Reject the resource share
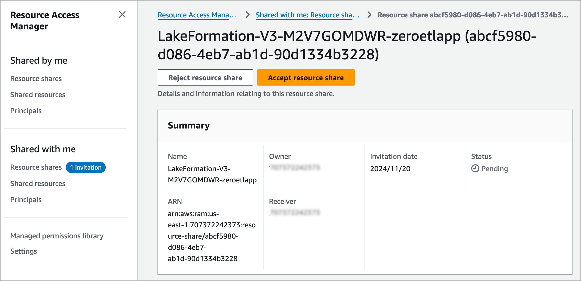This screenshot has height=281, width=581. click(x=205, y=78)
